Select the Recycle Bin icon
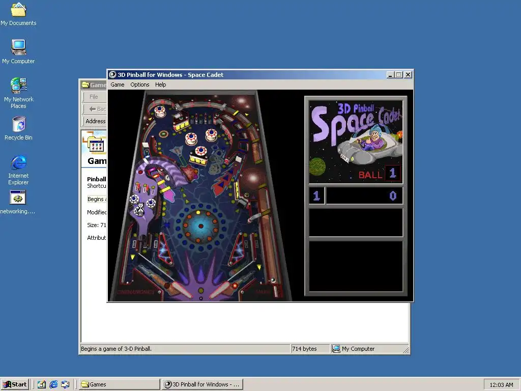This screenshot has width=521, height=391. click(x=19, y=128)
